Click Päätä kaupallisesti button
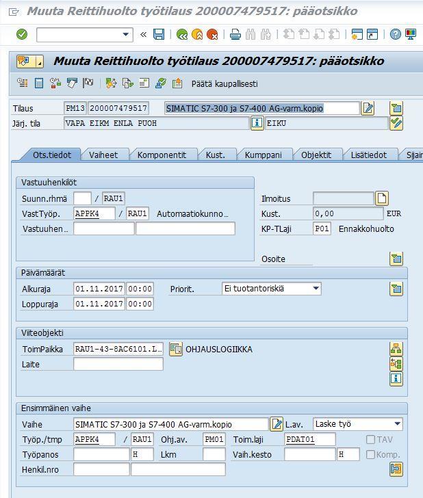Image resolution: width=423 pixels, height=498 pixels. point(225,84)
